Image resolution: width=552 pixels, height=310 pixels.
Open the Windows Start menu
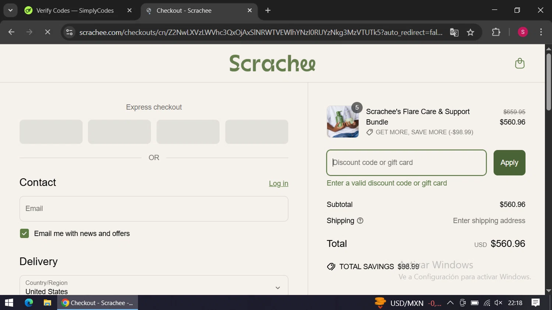[x=9, y=303]
